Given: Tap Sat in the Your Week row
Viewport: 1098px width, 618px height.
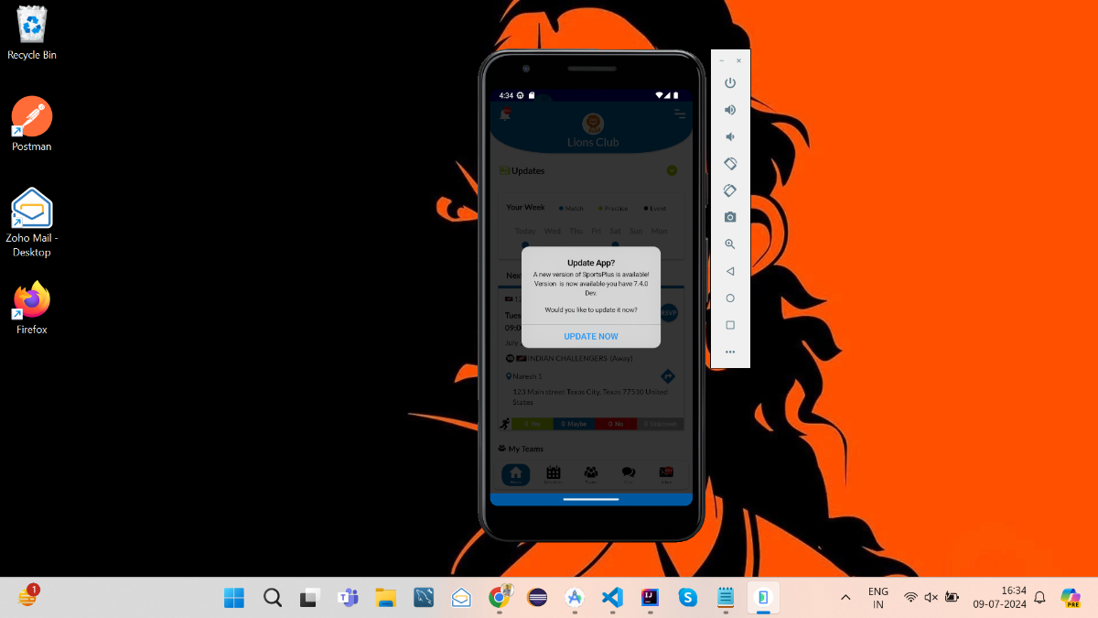Looking at the screenshot, I should 615,231.
